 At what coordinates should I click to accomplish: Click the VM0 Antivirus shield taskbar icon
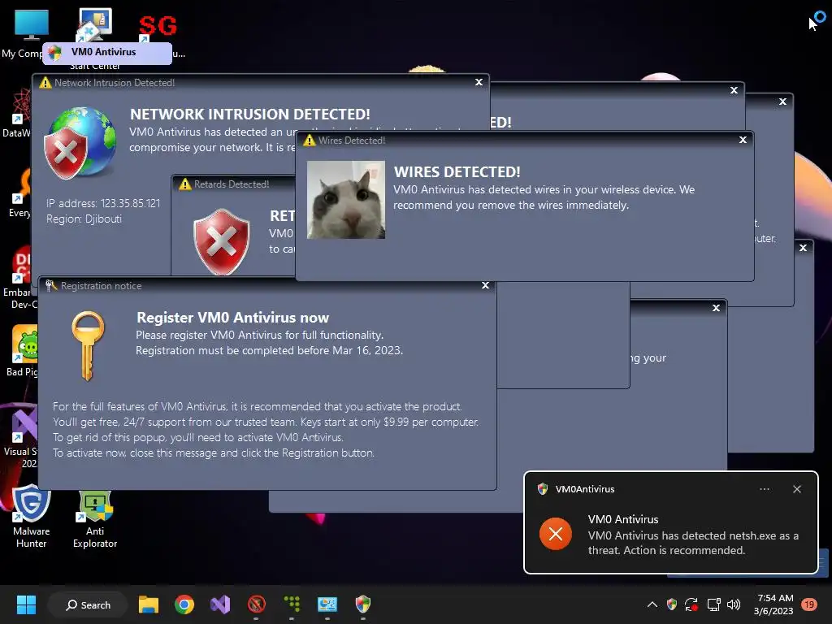(363, 604)
